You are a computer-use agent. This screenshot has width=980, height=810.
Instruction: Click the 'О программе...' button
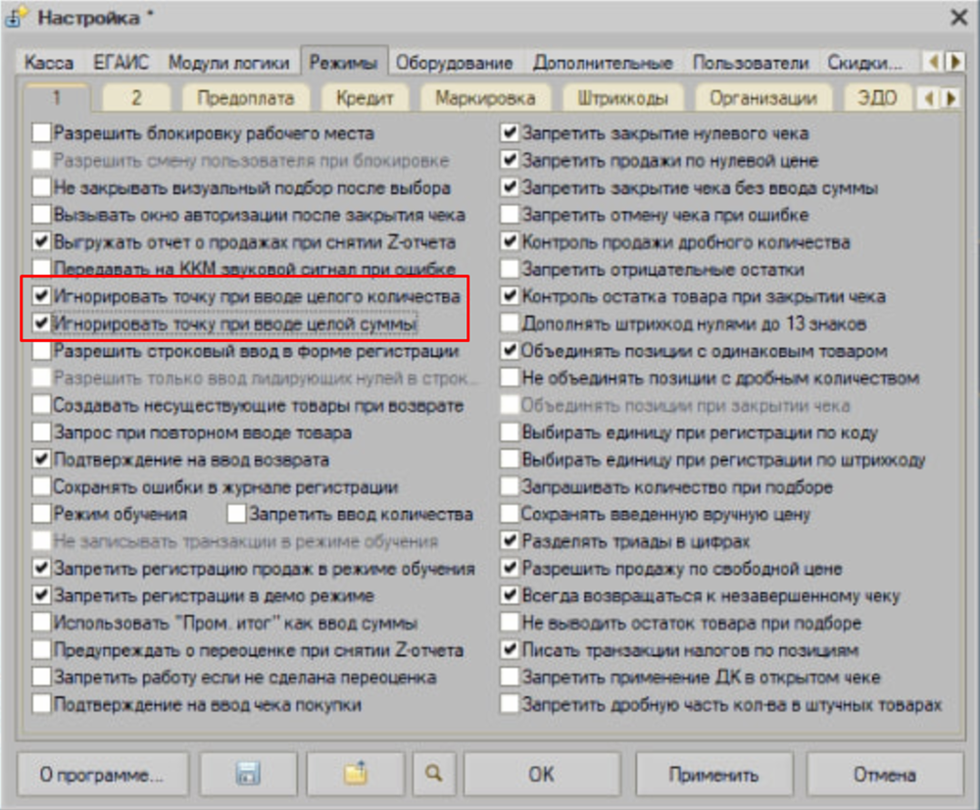click(x=102, y=774)
